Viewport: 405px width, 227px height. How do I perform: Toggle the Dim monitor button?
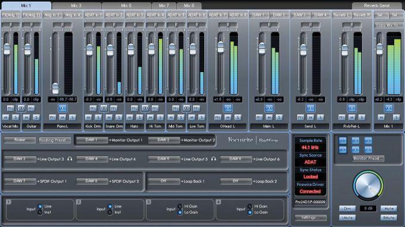pos(347,209)
